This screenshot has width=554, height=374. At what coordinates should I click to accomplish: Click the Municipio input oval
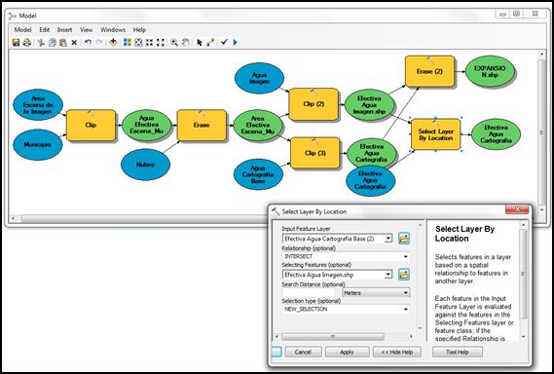[x=37, y=144]
